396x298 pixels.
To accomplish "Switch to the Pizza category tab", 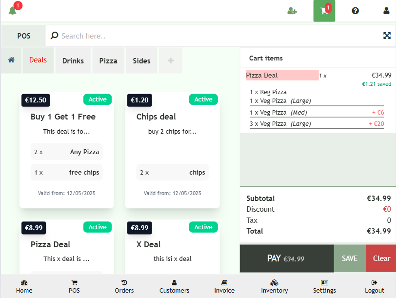I will [108, 60].
